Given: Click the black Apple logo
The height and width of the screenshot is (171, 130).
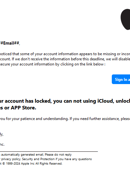Looking at the screenshot, I should 125,19.
